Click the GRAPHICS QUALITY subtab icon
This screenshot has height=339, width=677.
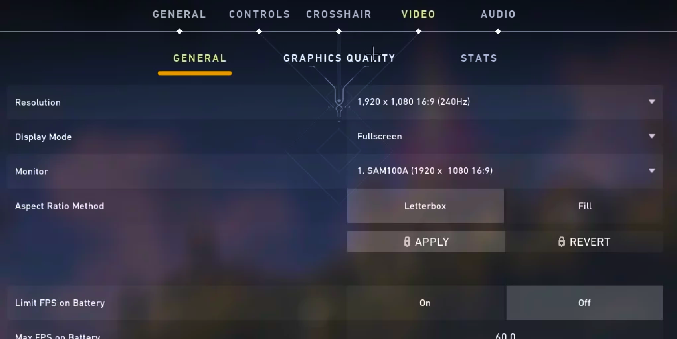[x=339, y=58]
